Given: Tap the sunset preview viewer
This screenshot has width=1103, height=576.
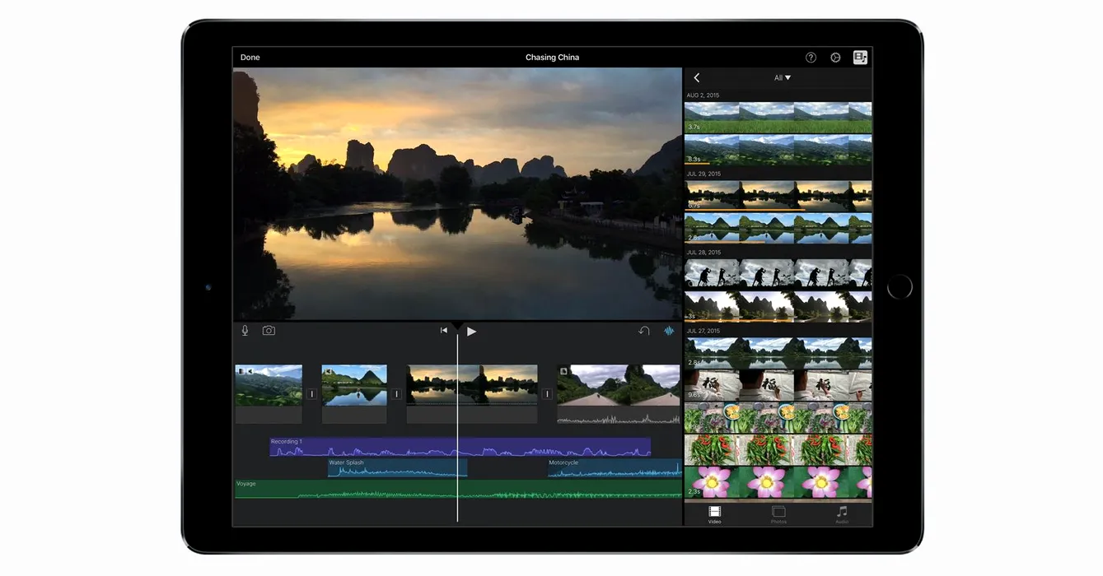Looking at the screenshot, I should (457, 193).
